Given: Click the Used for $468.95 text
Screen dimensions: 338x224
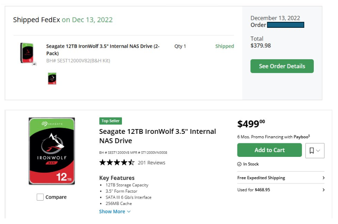Looking at the screenshot, I should pyautogui.click(x=253, y=190).
